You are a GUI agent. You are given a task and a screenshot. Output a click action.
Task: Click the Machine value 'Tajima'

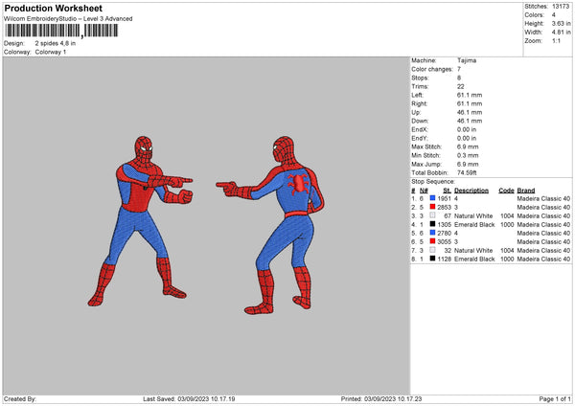[x=467, y=60]
